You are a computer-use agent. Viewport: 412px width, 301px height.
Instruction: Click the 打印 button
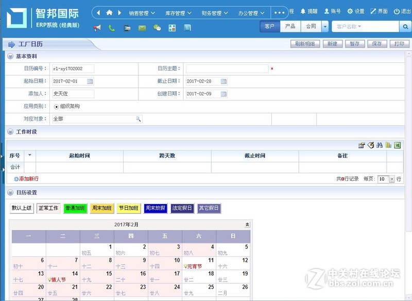click(x=400, y=44)
